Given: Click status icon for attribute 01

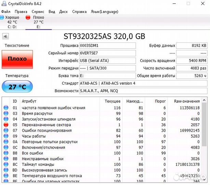Looking at the screenshot, I should tap(6, 108).
